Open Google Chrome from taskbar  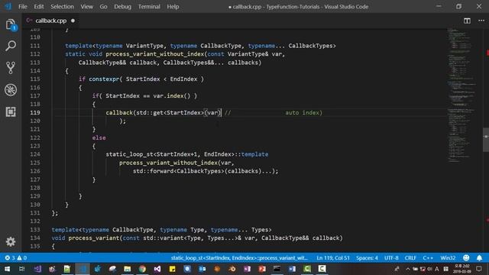click(142, 269)
